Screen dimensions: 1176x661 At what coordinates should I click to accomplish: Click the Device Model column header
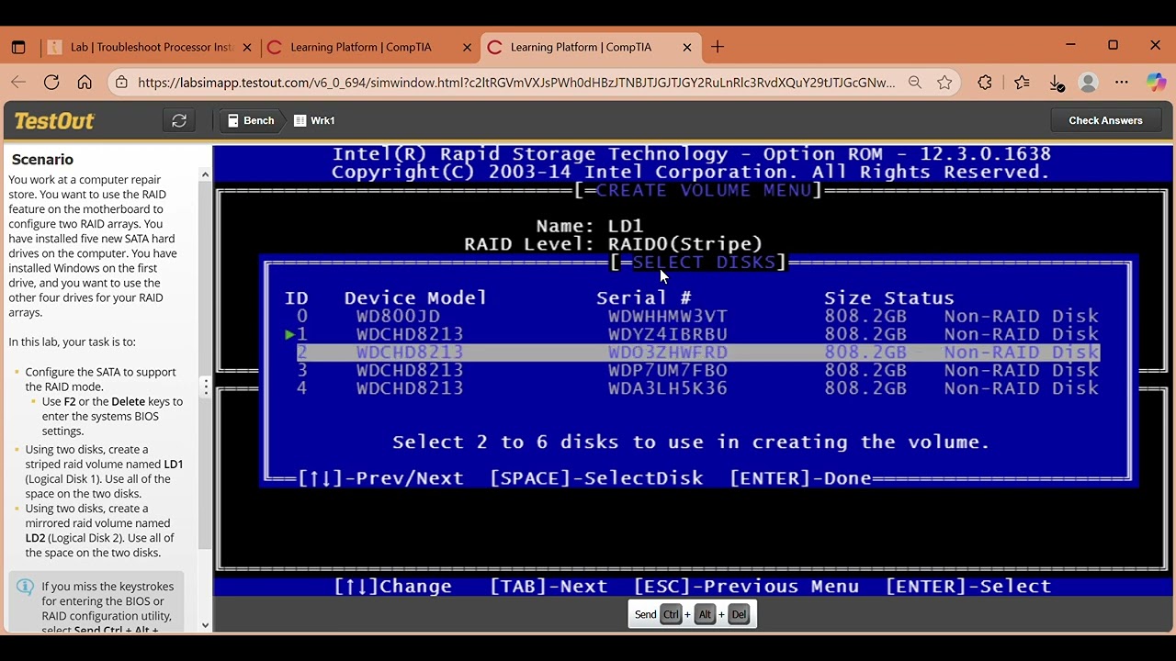[415, 298]
